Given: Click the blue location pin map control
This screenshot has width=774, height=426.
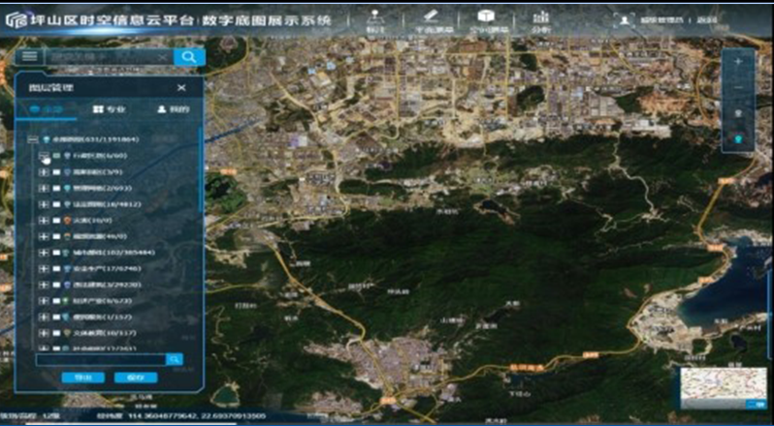Looking at the screenshot, I should [x=738, y=142].
